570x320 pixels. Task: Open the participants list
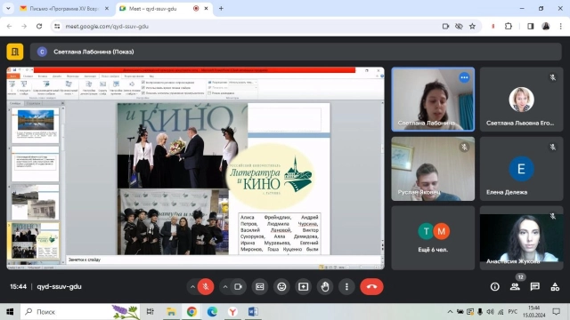point(515,286)
